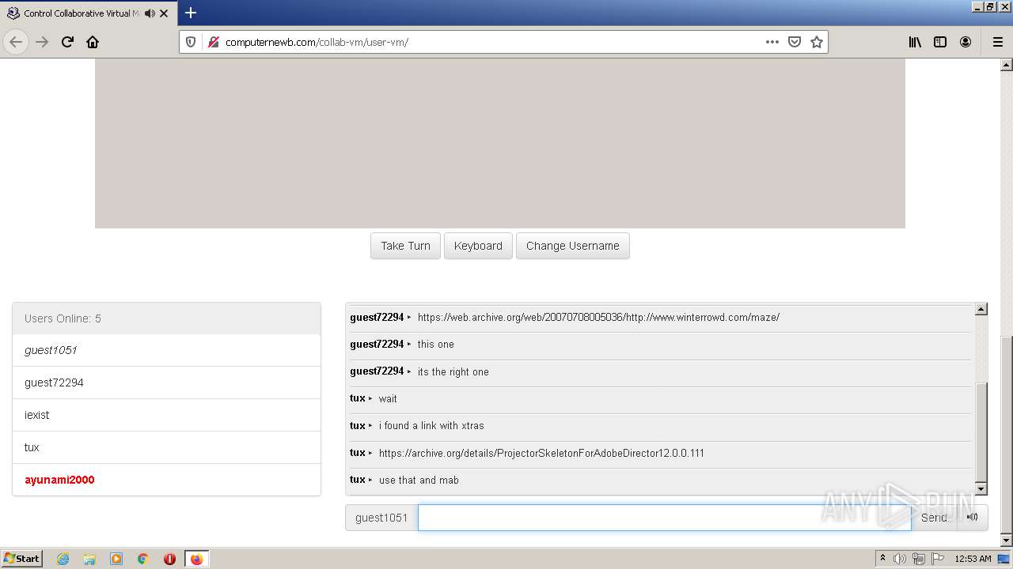This screenshot has height=569, width=1013.
Task: Open the Opera taskbar icon
Action: pos(169,559)
